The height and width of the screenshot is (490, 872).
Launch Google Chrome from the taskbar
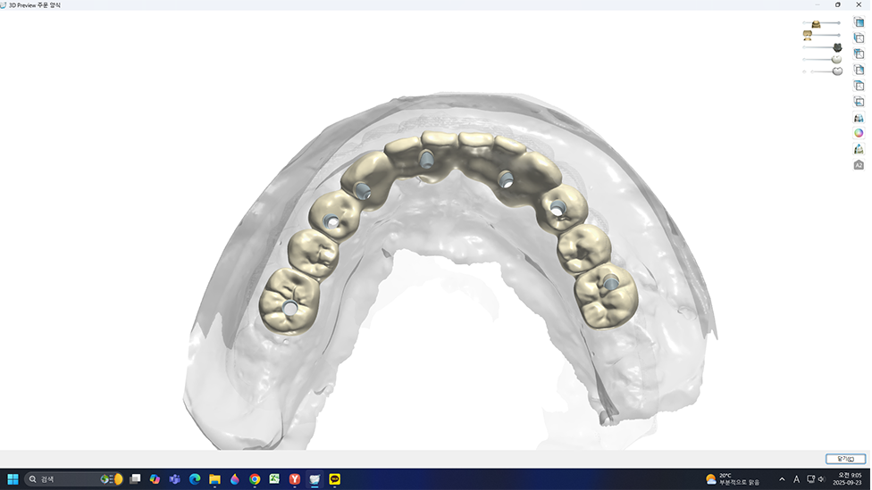coord(255,479)
